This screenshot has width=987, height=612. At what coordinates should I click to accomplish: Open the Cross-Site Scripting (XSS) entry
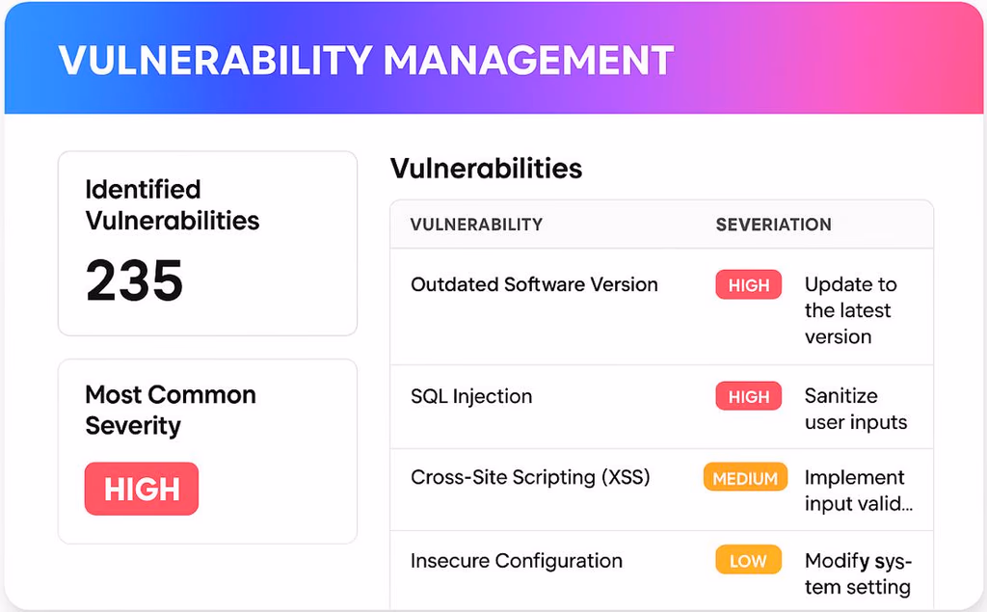coord(530,477)
